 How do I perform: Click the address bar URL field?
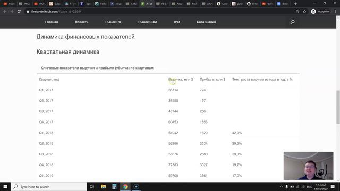tap(160, 12)
